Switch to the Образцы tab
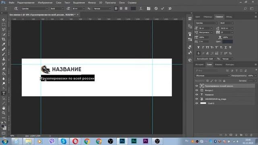The height and width of the screenshot is (145, 258). [208, 17]
